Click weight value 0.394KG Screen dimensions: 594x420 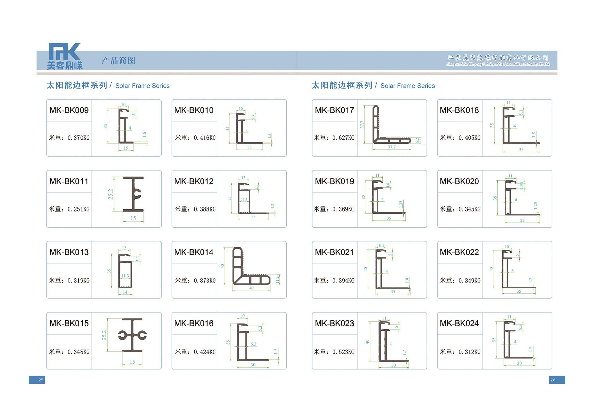(343, 280)
